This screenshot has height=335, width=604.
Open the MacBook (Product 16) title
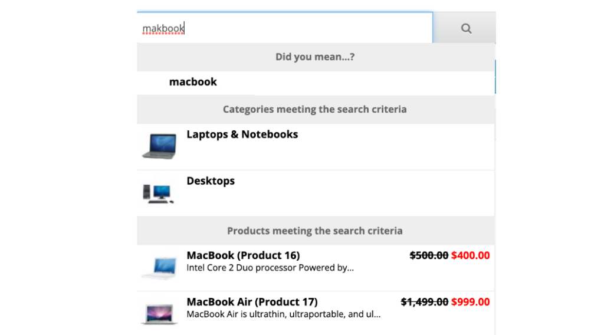pos(243,255)
